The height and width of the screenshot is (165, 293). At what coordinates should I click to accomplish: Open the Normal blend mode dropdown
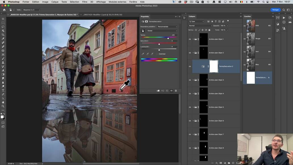(200, 26)
